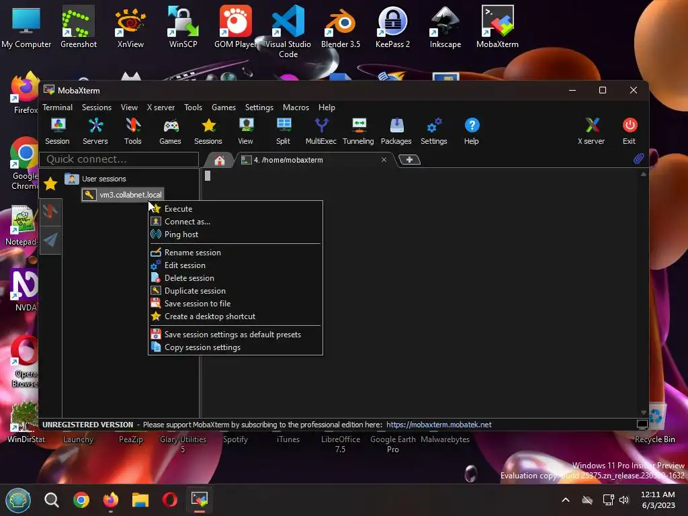Viewport: 688px width, 516px height.
Task: Click the Split toolbar icon
Action: 284,131
